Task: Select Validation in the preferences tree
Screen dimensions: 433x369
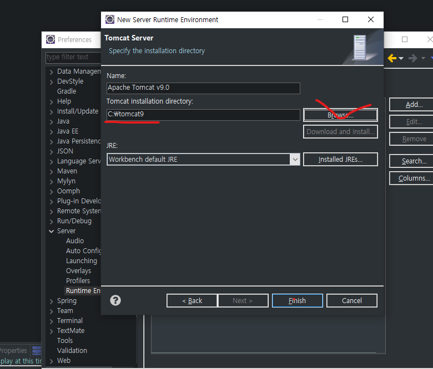Action: click(72, 351)
